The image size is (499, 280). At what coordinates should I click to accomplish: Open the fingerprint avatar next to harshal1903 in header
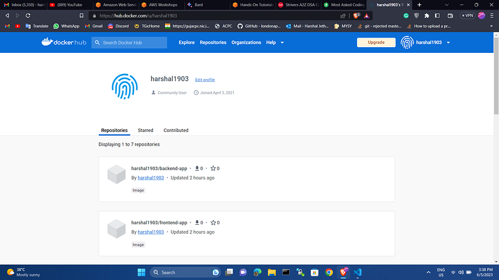(x=407, y=42)
